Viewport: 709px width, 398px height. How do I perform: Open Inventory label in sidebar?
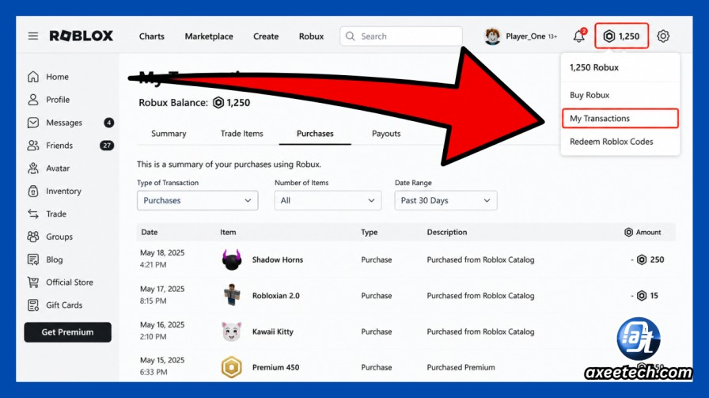pyautogui.click(x=64, y=191)
